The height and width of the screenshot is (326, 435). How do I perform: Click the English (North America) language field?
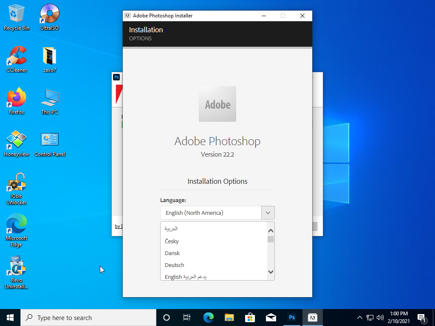pos(211,213)
